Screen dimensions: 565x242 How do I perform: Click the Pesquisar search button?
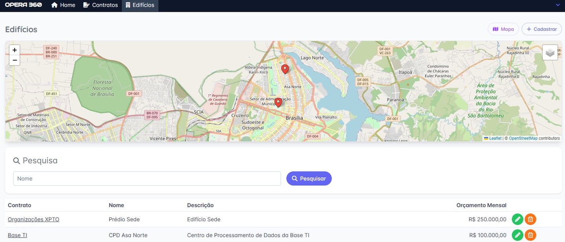[x=309, y=178]
